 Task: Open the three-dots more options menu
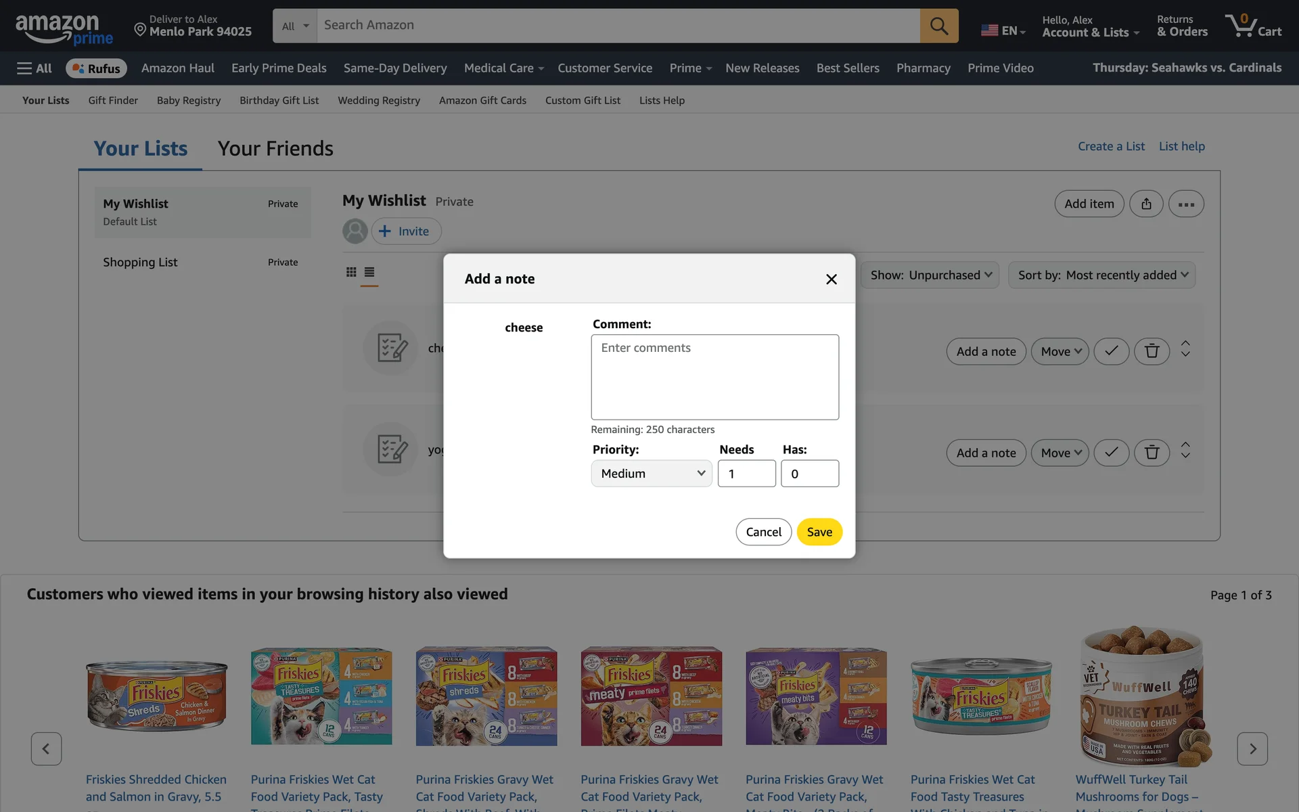1186,204
